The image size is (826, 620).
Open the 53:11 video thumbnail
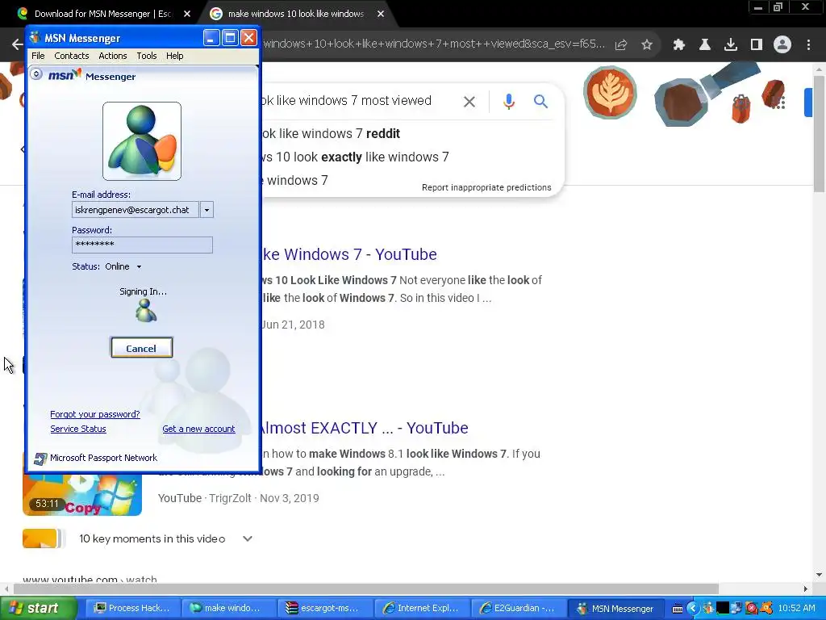pos(82,496)
